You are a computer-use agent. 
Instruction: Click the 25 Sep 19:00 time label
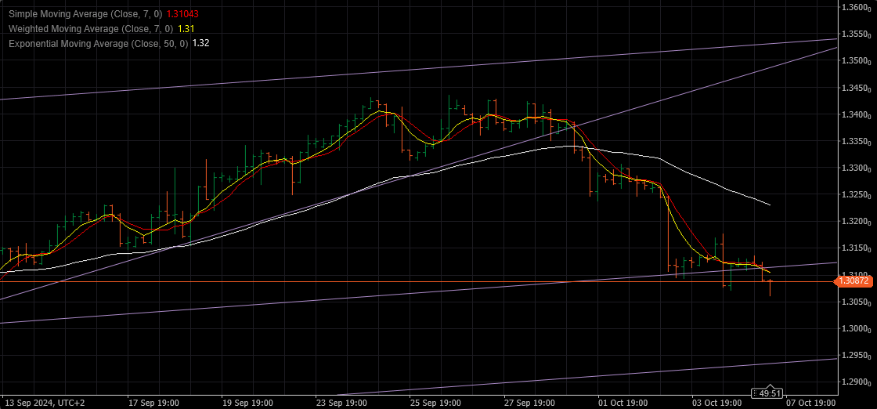click(x=436, y=403)
